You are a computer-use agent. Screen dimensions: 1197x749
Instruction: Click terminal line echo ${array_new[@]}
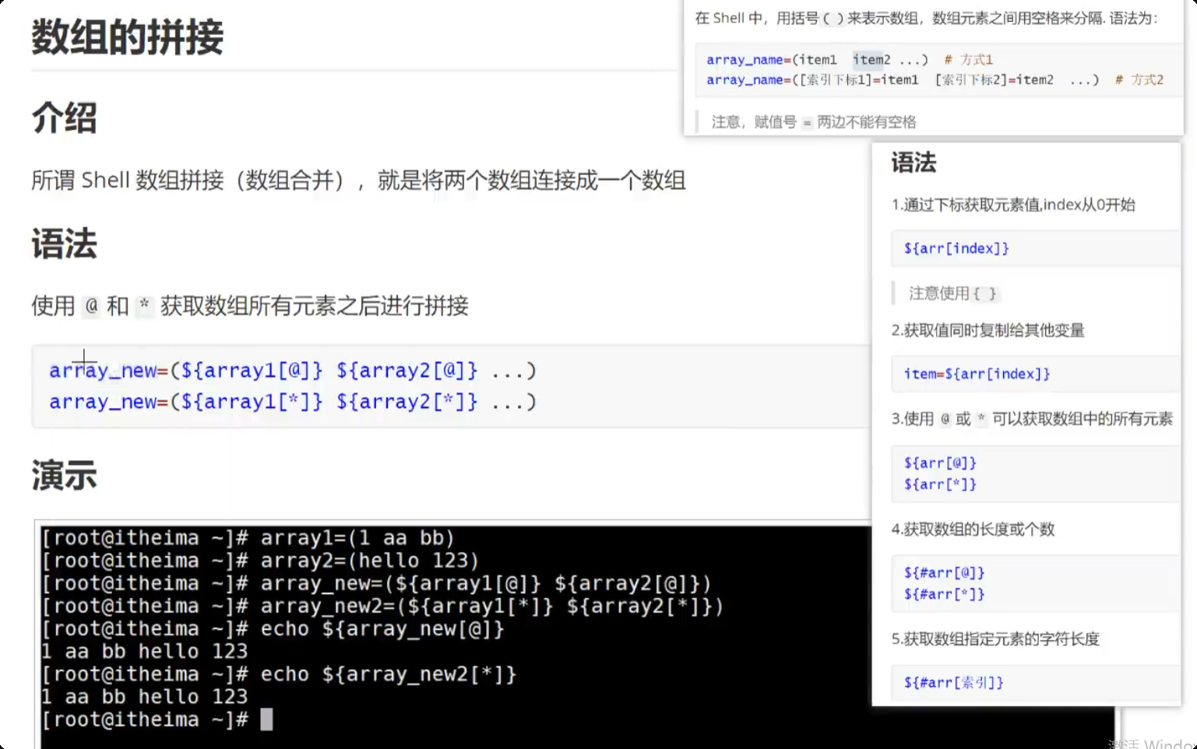tap(273, 628)
